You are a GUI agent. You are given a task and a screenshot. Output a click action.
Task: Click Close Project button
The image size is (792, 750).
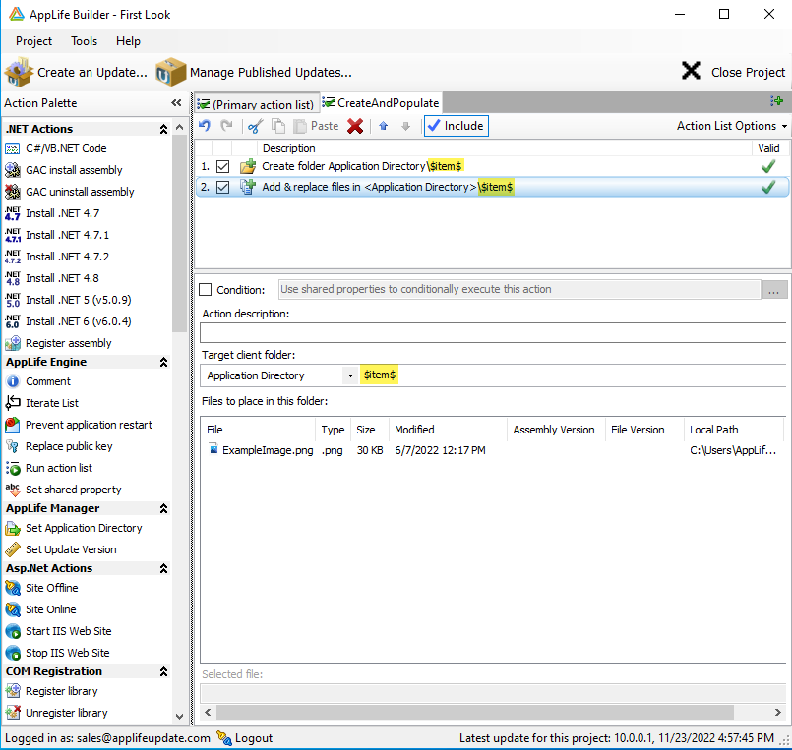point(733,72)
